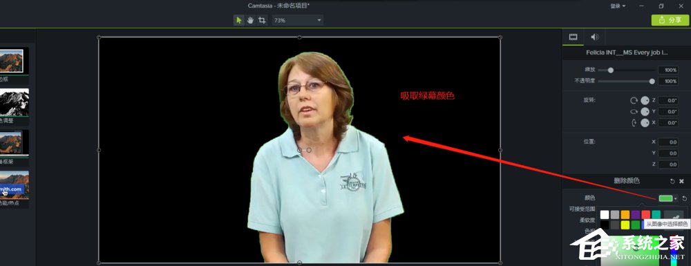Click the Z rotation arrow icon
The height and width of the screenshot is (266, 691).
click(x=634, y=100)
